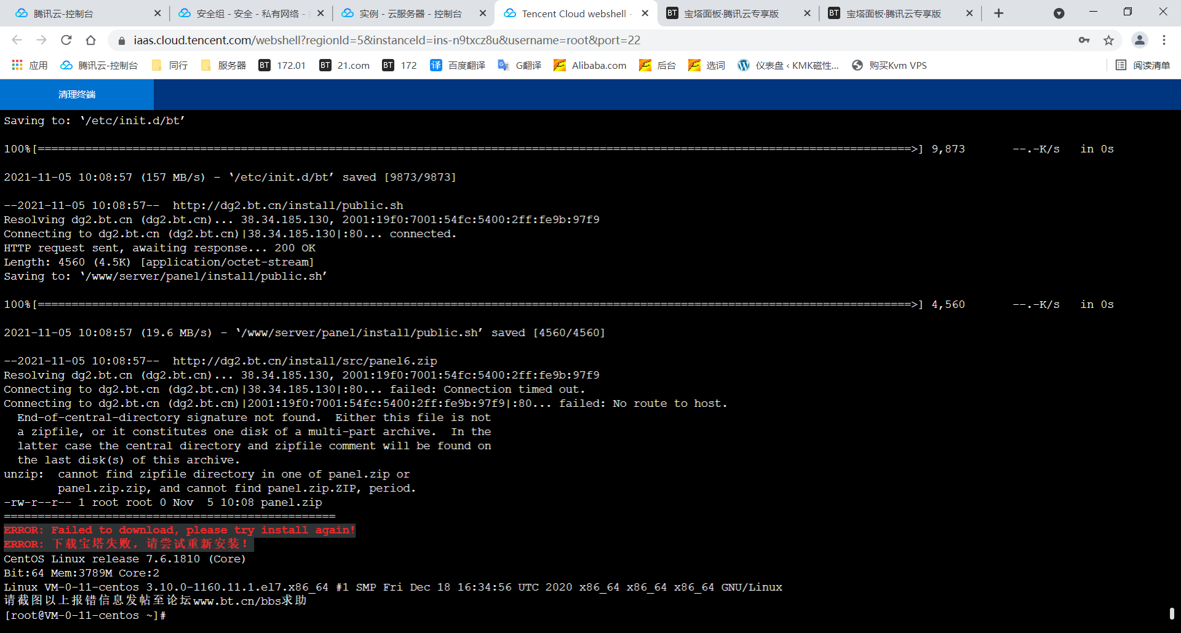Click the 'Saving to: /etc/init.d/bt' line

click(95, 120)
